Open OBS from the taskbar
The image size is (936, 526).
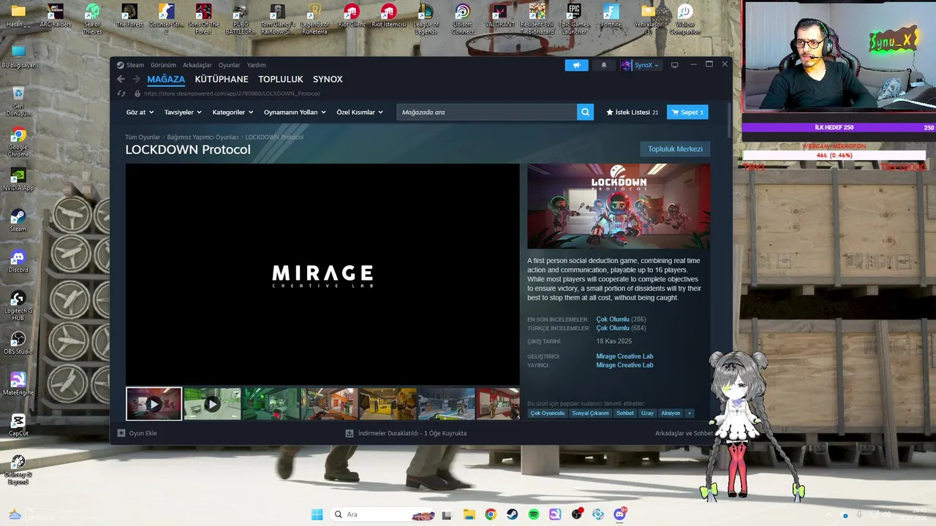577,514
